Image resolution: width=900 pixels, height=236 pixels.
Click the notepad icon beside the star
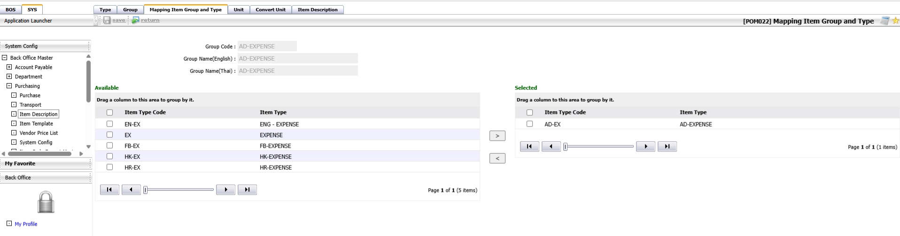[x=884, y=21]
